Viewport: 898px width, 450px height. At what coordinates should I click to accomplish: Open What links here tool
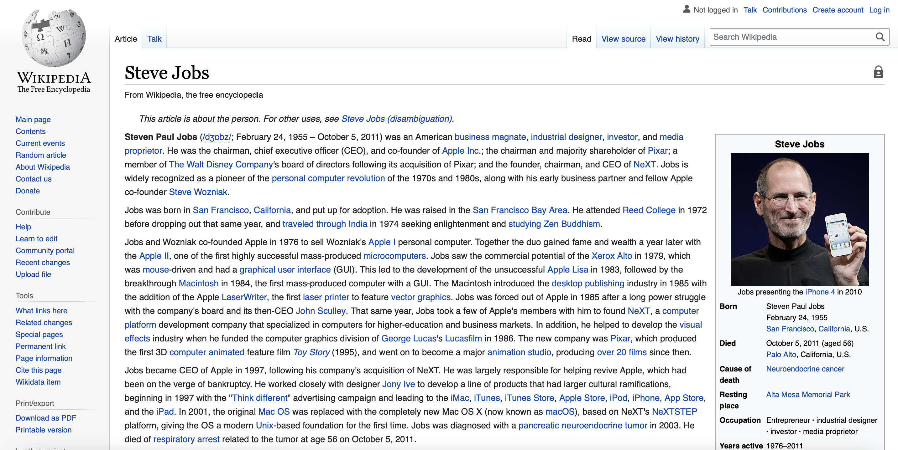coord(41,310)
